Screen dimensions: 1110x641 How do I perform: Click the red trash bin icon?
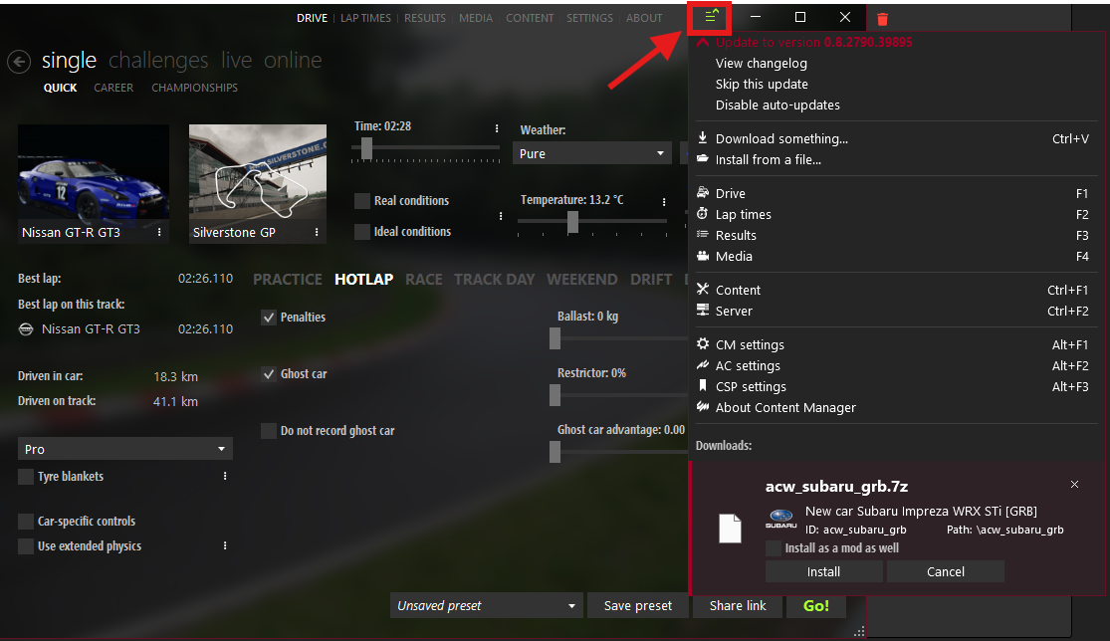pyautogui.click(x=882, y=18)
